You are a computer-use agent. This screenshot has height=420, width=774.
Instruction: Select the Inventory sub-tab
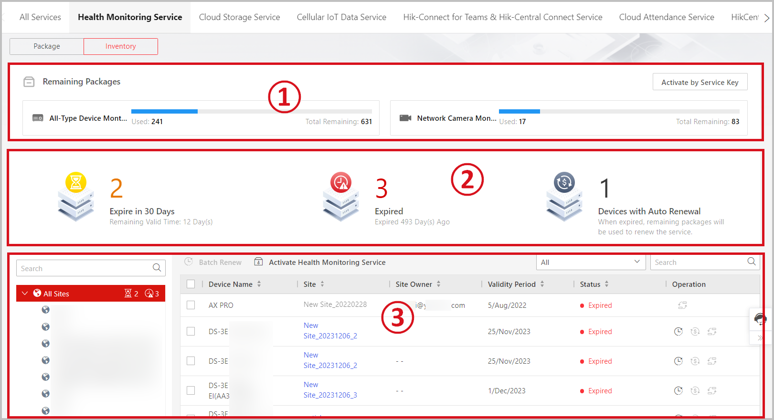(121, 46)
